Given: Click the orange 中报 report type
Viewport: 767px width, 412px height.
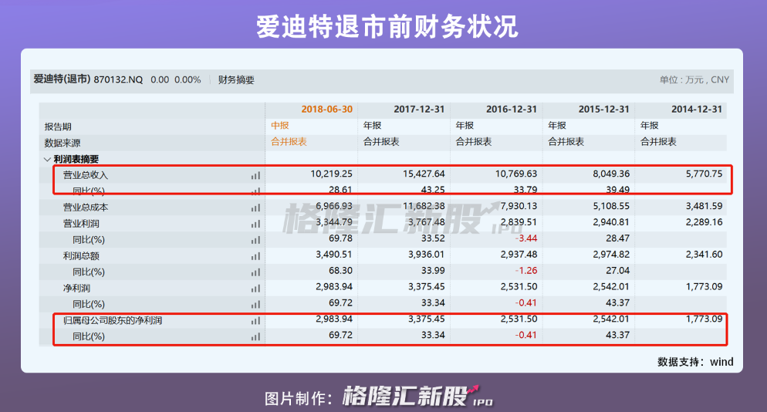Looking at the screenshot, I should click(x=280, y=126).
